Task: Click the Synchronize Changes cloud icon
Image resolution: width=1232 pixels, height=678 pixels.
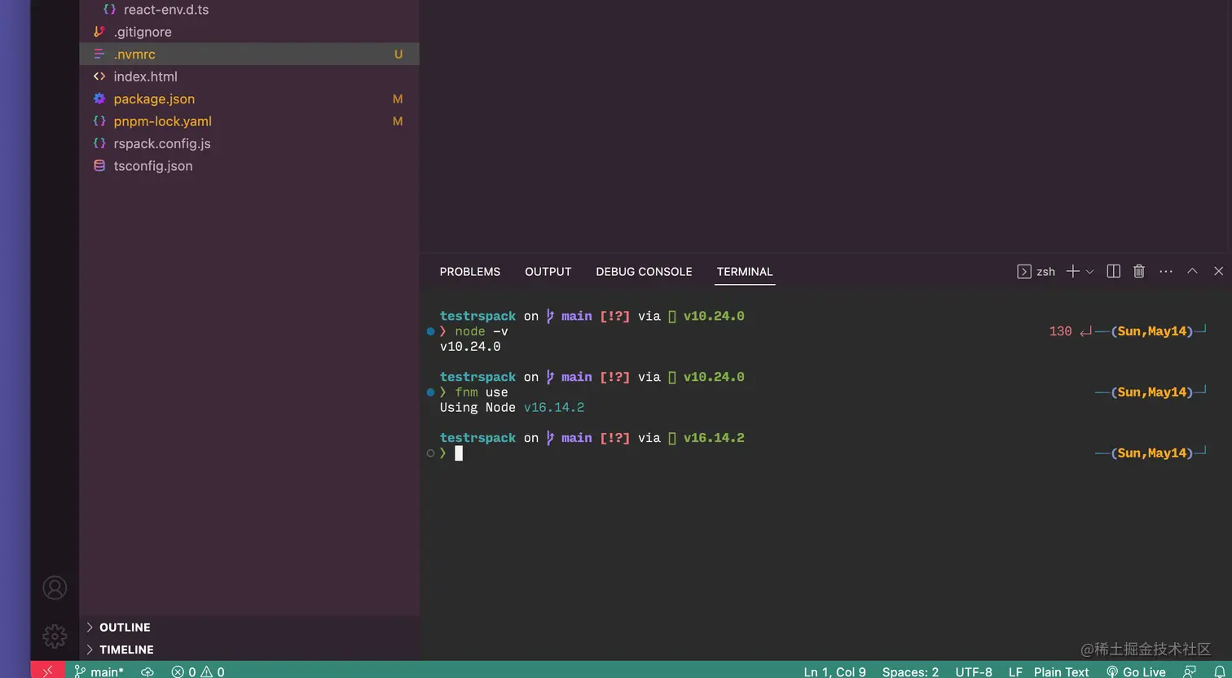Action: tap(147, 671)
